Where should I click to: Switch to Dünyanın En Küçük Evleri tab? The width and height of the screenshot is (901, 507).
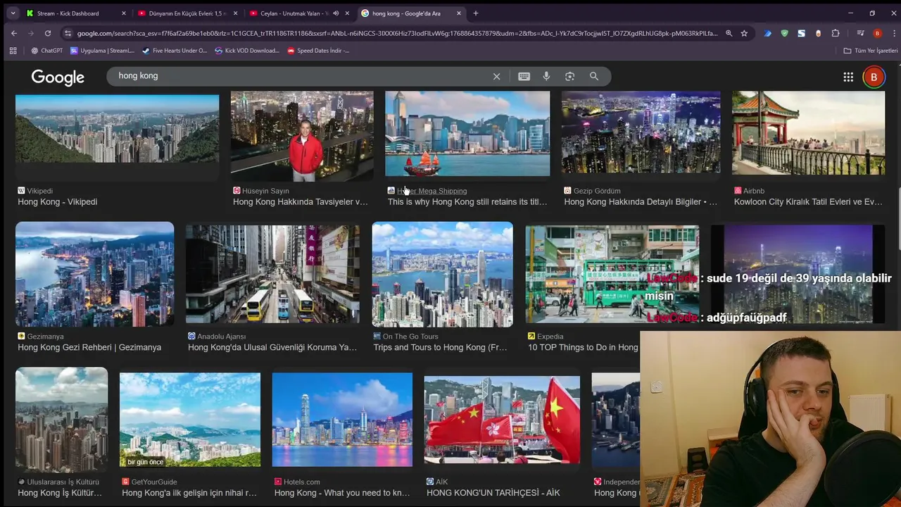(x=187, y=13)
